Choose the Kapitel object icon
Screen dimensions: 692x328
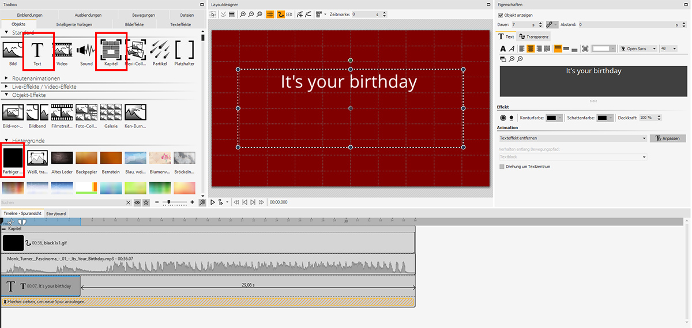(111, 51)
